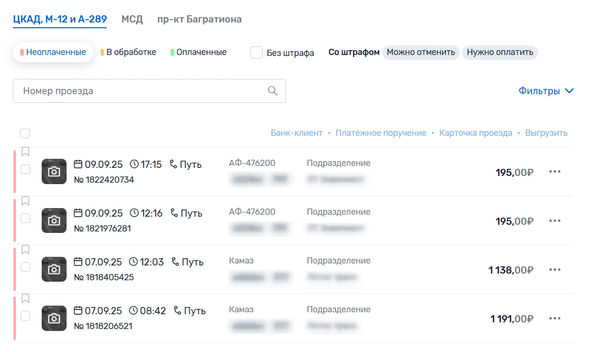Open more options for the 1 138,00₽ trip
This screenshot has width=591, height=352.
pos(555,270)
